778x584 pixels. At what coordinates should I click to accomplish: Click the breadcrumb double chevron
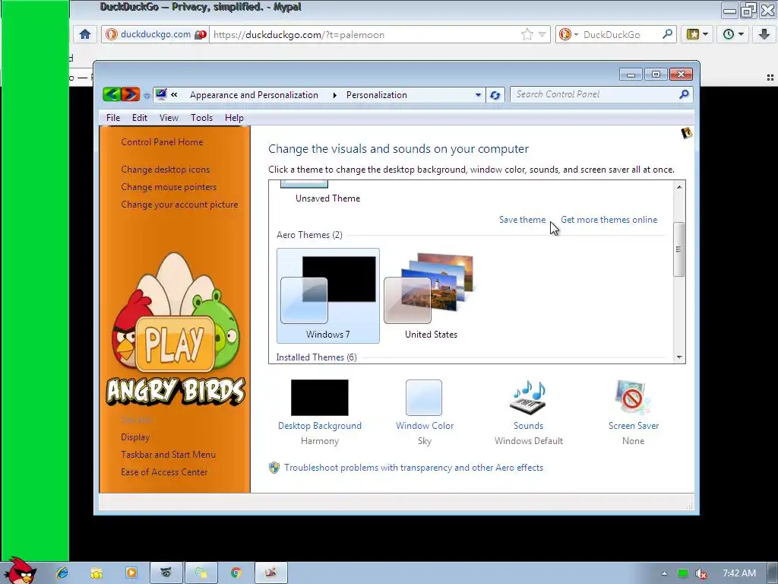tap(174, 94)
